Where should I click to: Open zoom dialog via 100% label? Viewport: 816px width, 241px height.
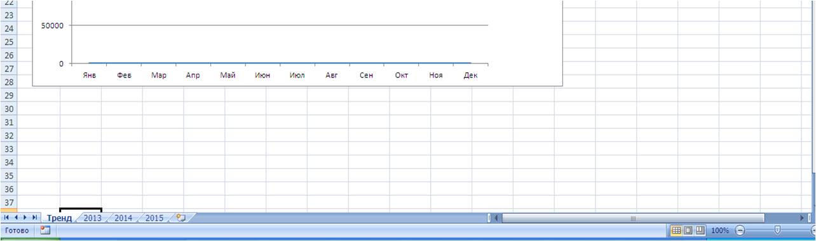[720, 231]
